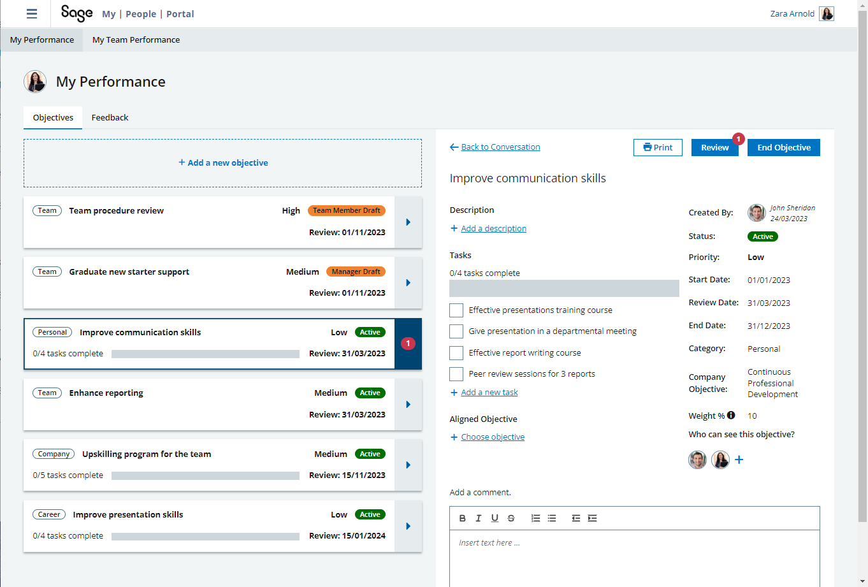Click the End Objective button
The height and width of the screenshot is (587, 868).
pos(783,147)
